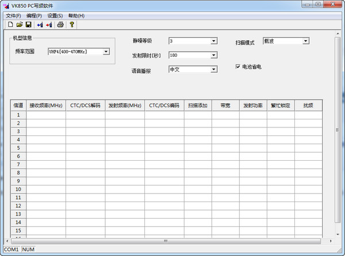
Task: Select channel row 15 header
Action: [18, 231]
